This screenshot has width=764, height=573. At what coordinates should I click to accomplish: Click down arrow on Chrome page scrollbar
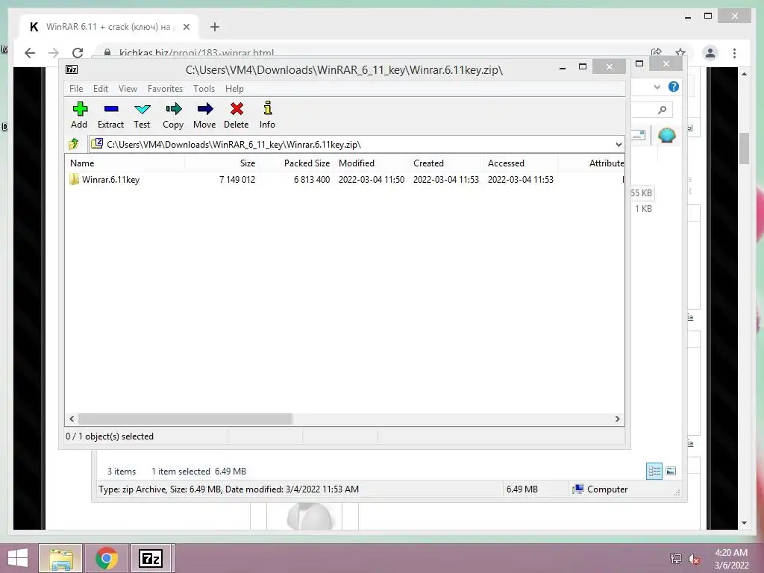click(744, 523)
